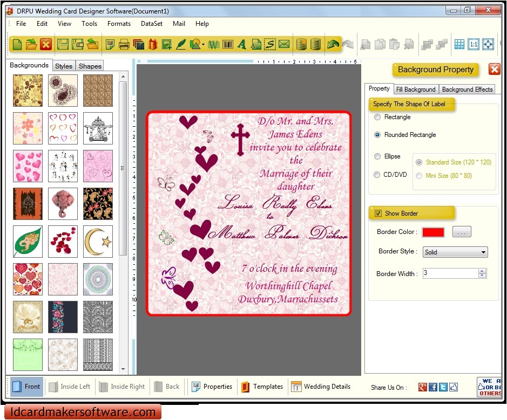
Task: Select the text tool with letter A
Action: 242,45
